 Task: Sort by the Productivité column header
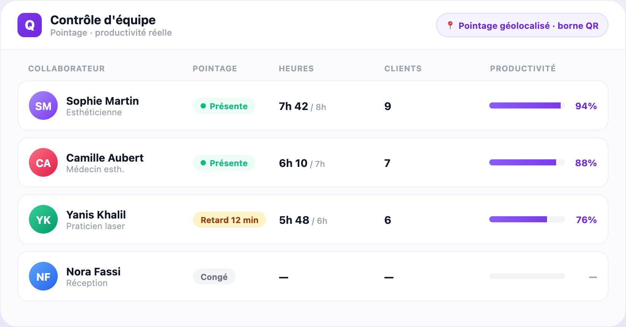pos(523,68)
